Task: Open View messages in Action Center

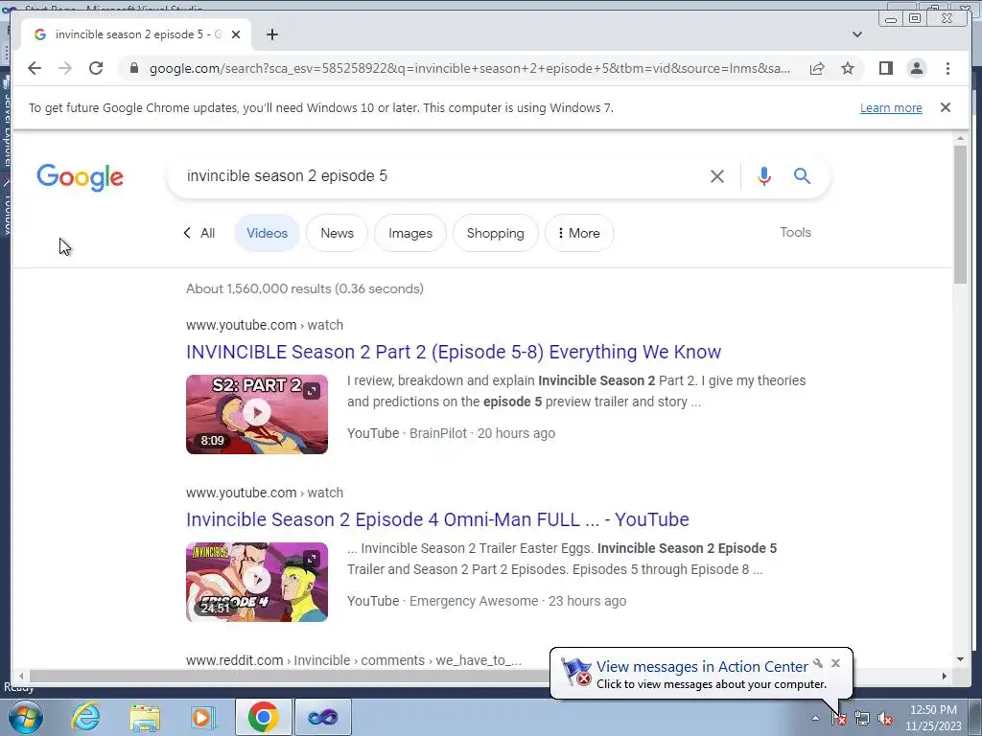Action: 701,667
